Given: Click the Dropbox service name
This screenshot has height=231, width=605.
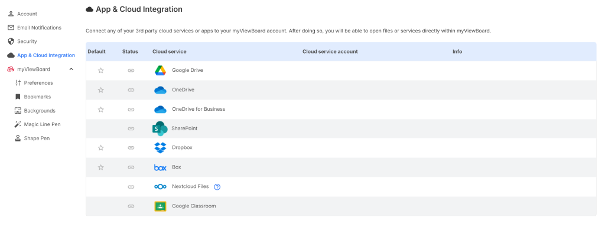Looking at the screenshot, I should [182, 148].
